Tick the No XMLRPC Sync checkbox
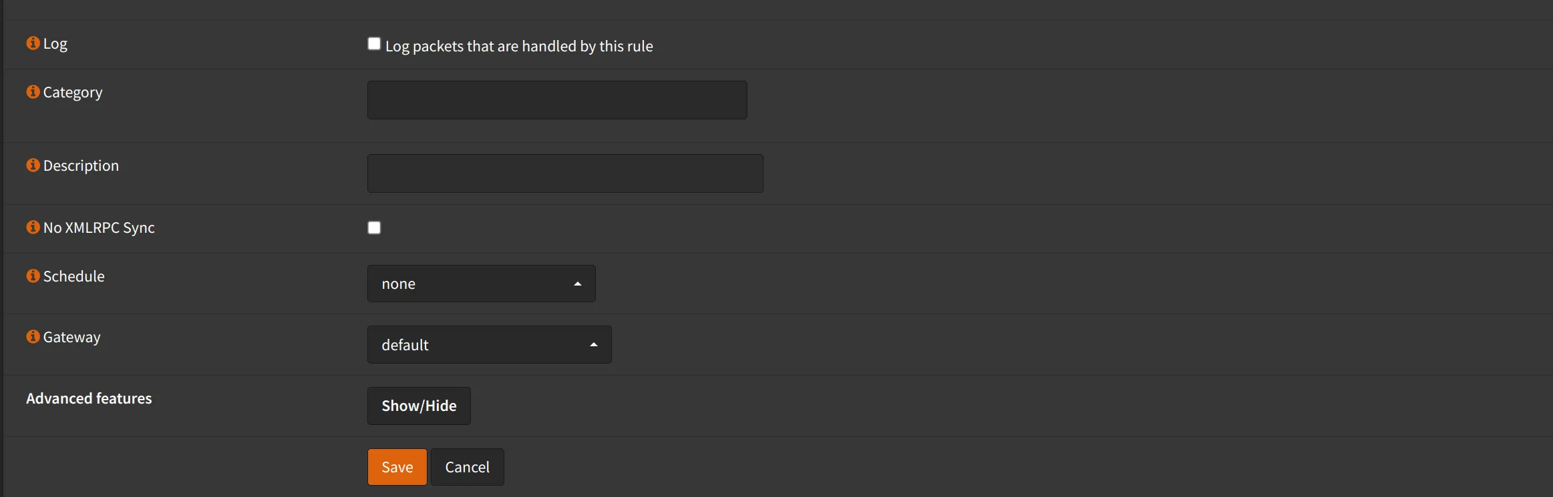1553x497 pixels. [374, 228]
